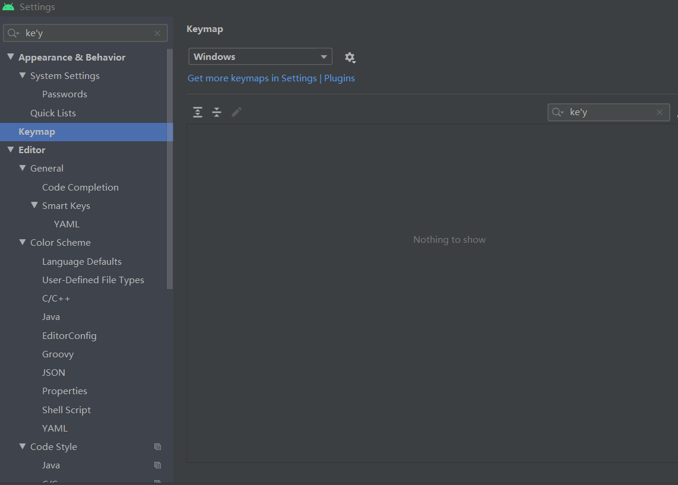
Task: Collapse System Settings tree node
Action: [x=23, y=75]
